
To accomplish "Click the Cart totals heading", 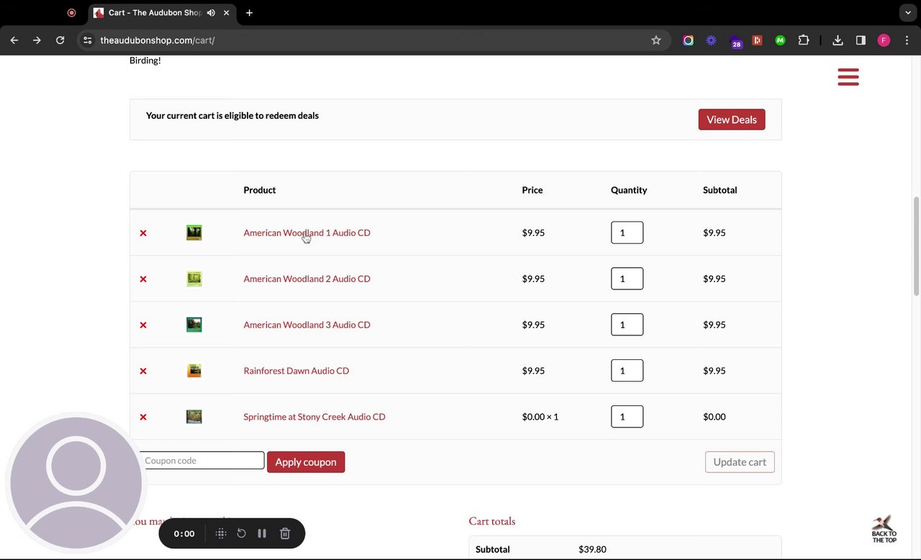I will (x=492, y=521).
